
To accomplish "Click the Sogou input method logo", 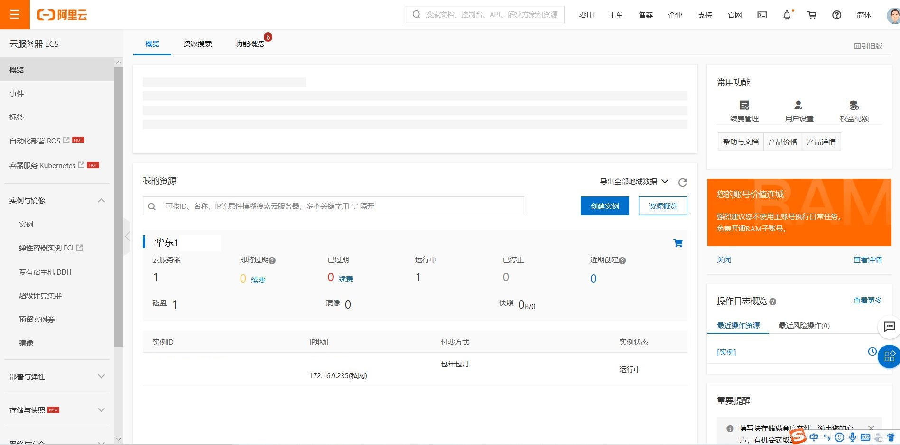I will point(798,436).
